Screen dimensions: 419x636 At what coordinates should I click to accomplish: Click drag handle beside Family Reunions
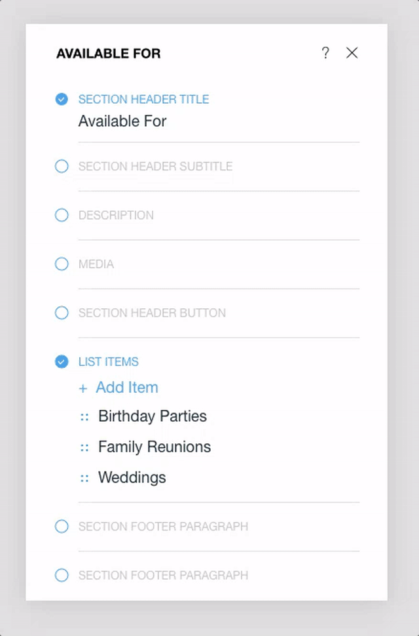pyautogui.click(x=84, y=447)
